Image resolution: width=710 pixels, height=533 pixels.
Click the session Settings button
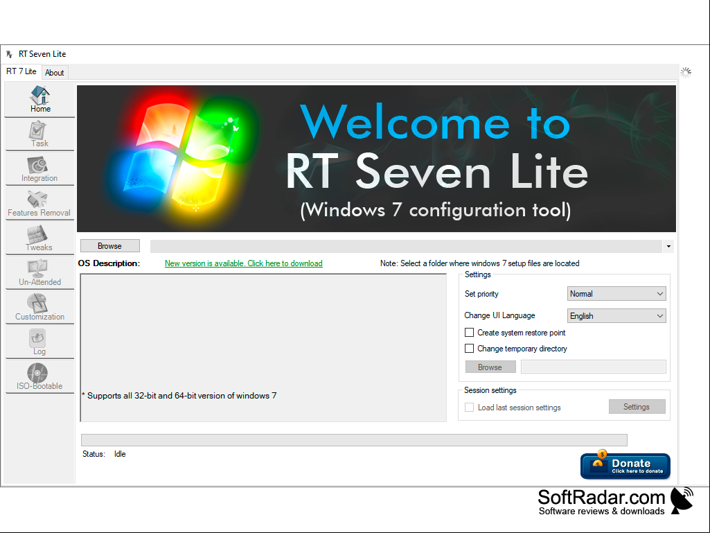coord(637,407)
